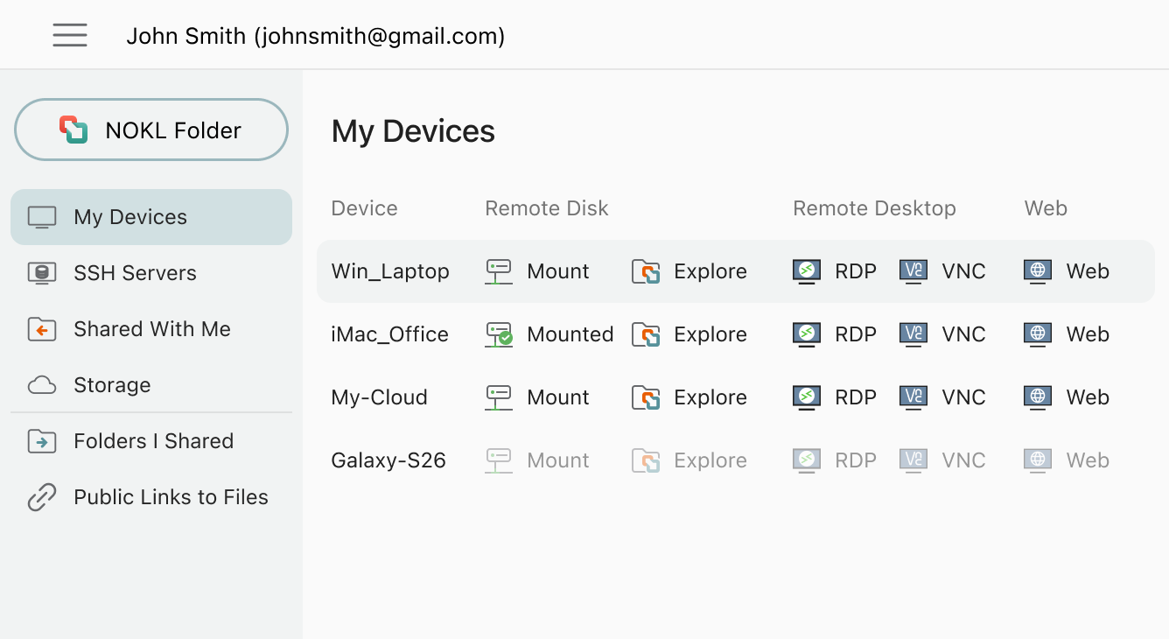This screenshot has width=1169, height=639.
Task: Click Mount icon for Galaxy-S26
Action: (x=499, y=460)
